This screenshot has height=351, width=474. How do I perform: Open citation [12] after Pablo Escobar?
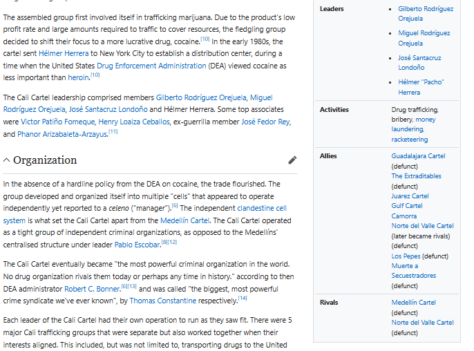click(x=172, y=242)
